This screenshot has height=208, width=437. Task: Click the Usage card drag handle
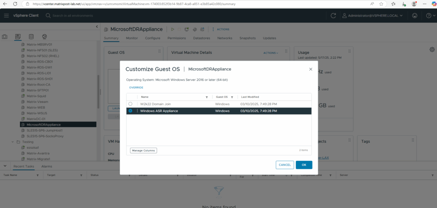[349, 51]
